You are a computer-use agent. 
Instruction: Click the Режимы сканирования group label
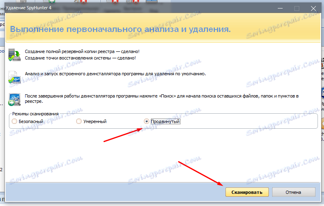click(35, 114)
